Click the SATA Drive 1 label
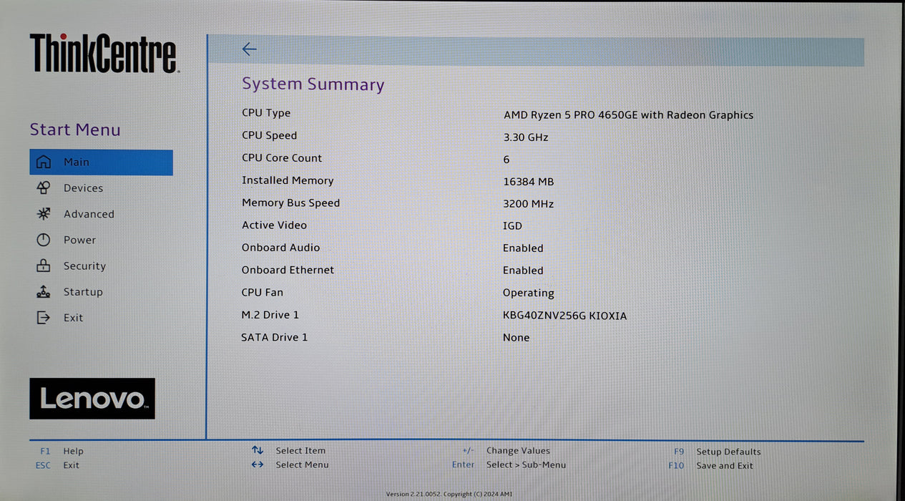The width and height of the screenshot is (905, 501). [x=275, y=337]
